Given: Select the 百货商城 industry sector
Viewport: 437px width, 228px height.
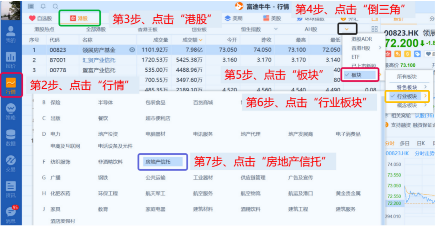Looking at the screenshot, I should point(203,103).
